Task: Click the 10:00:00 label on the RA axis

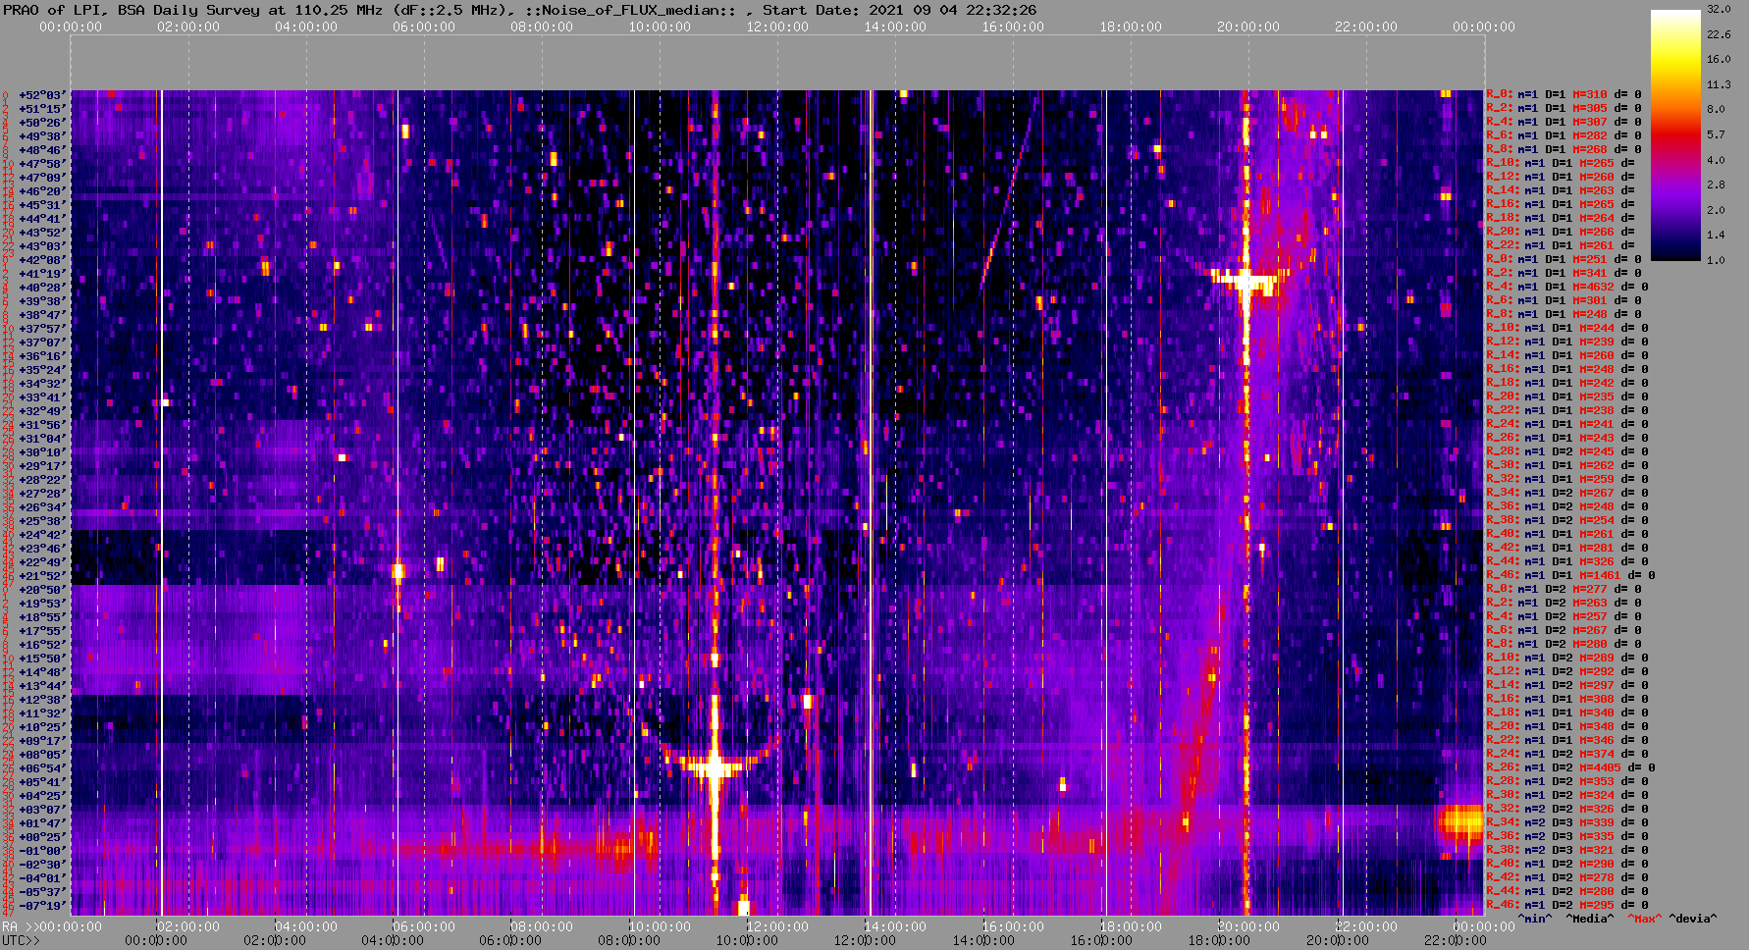Action: (x=660, y=926)
